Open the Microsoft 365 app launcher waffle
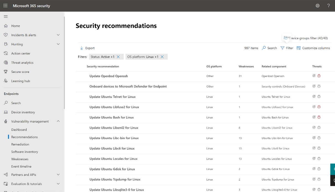The image size is (335, 192). [x=5, y=6]
